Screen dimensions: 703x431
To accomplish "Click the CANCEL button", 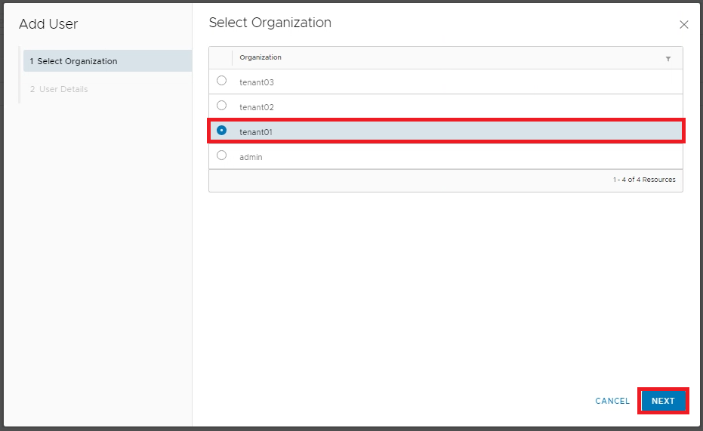I will [612, 401].
